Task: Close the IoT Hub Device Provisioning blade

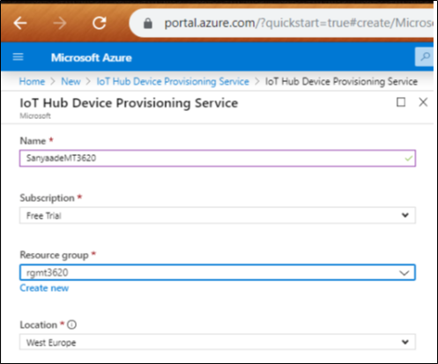Action: [x=423, y=102]
